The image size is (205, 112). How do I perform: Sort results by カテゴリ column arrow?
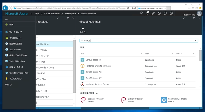[193, 53]
